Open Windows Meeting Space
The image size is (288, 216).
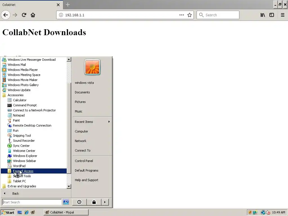[x=34, y=75]
